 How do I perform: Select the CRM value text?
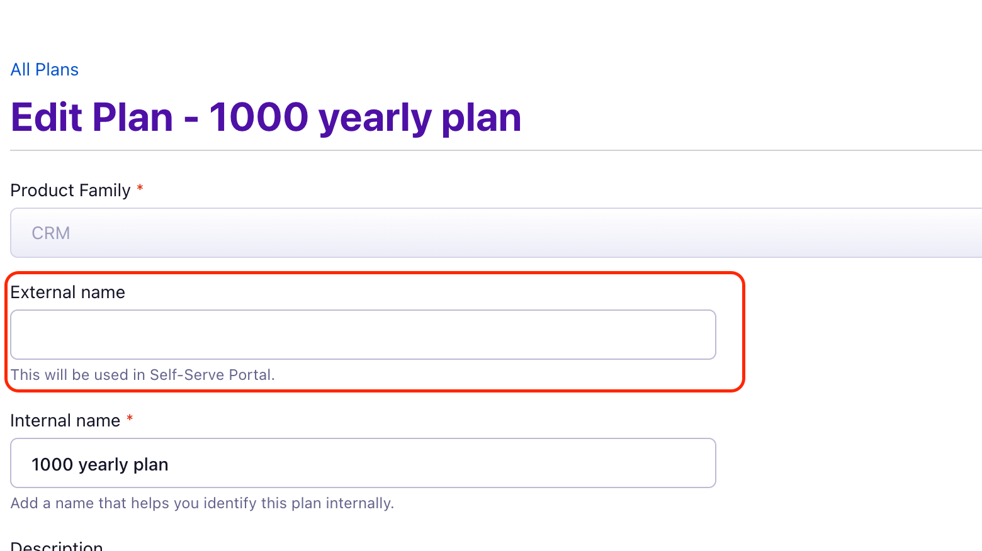[51, 233]
